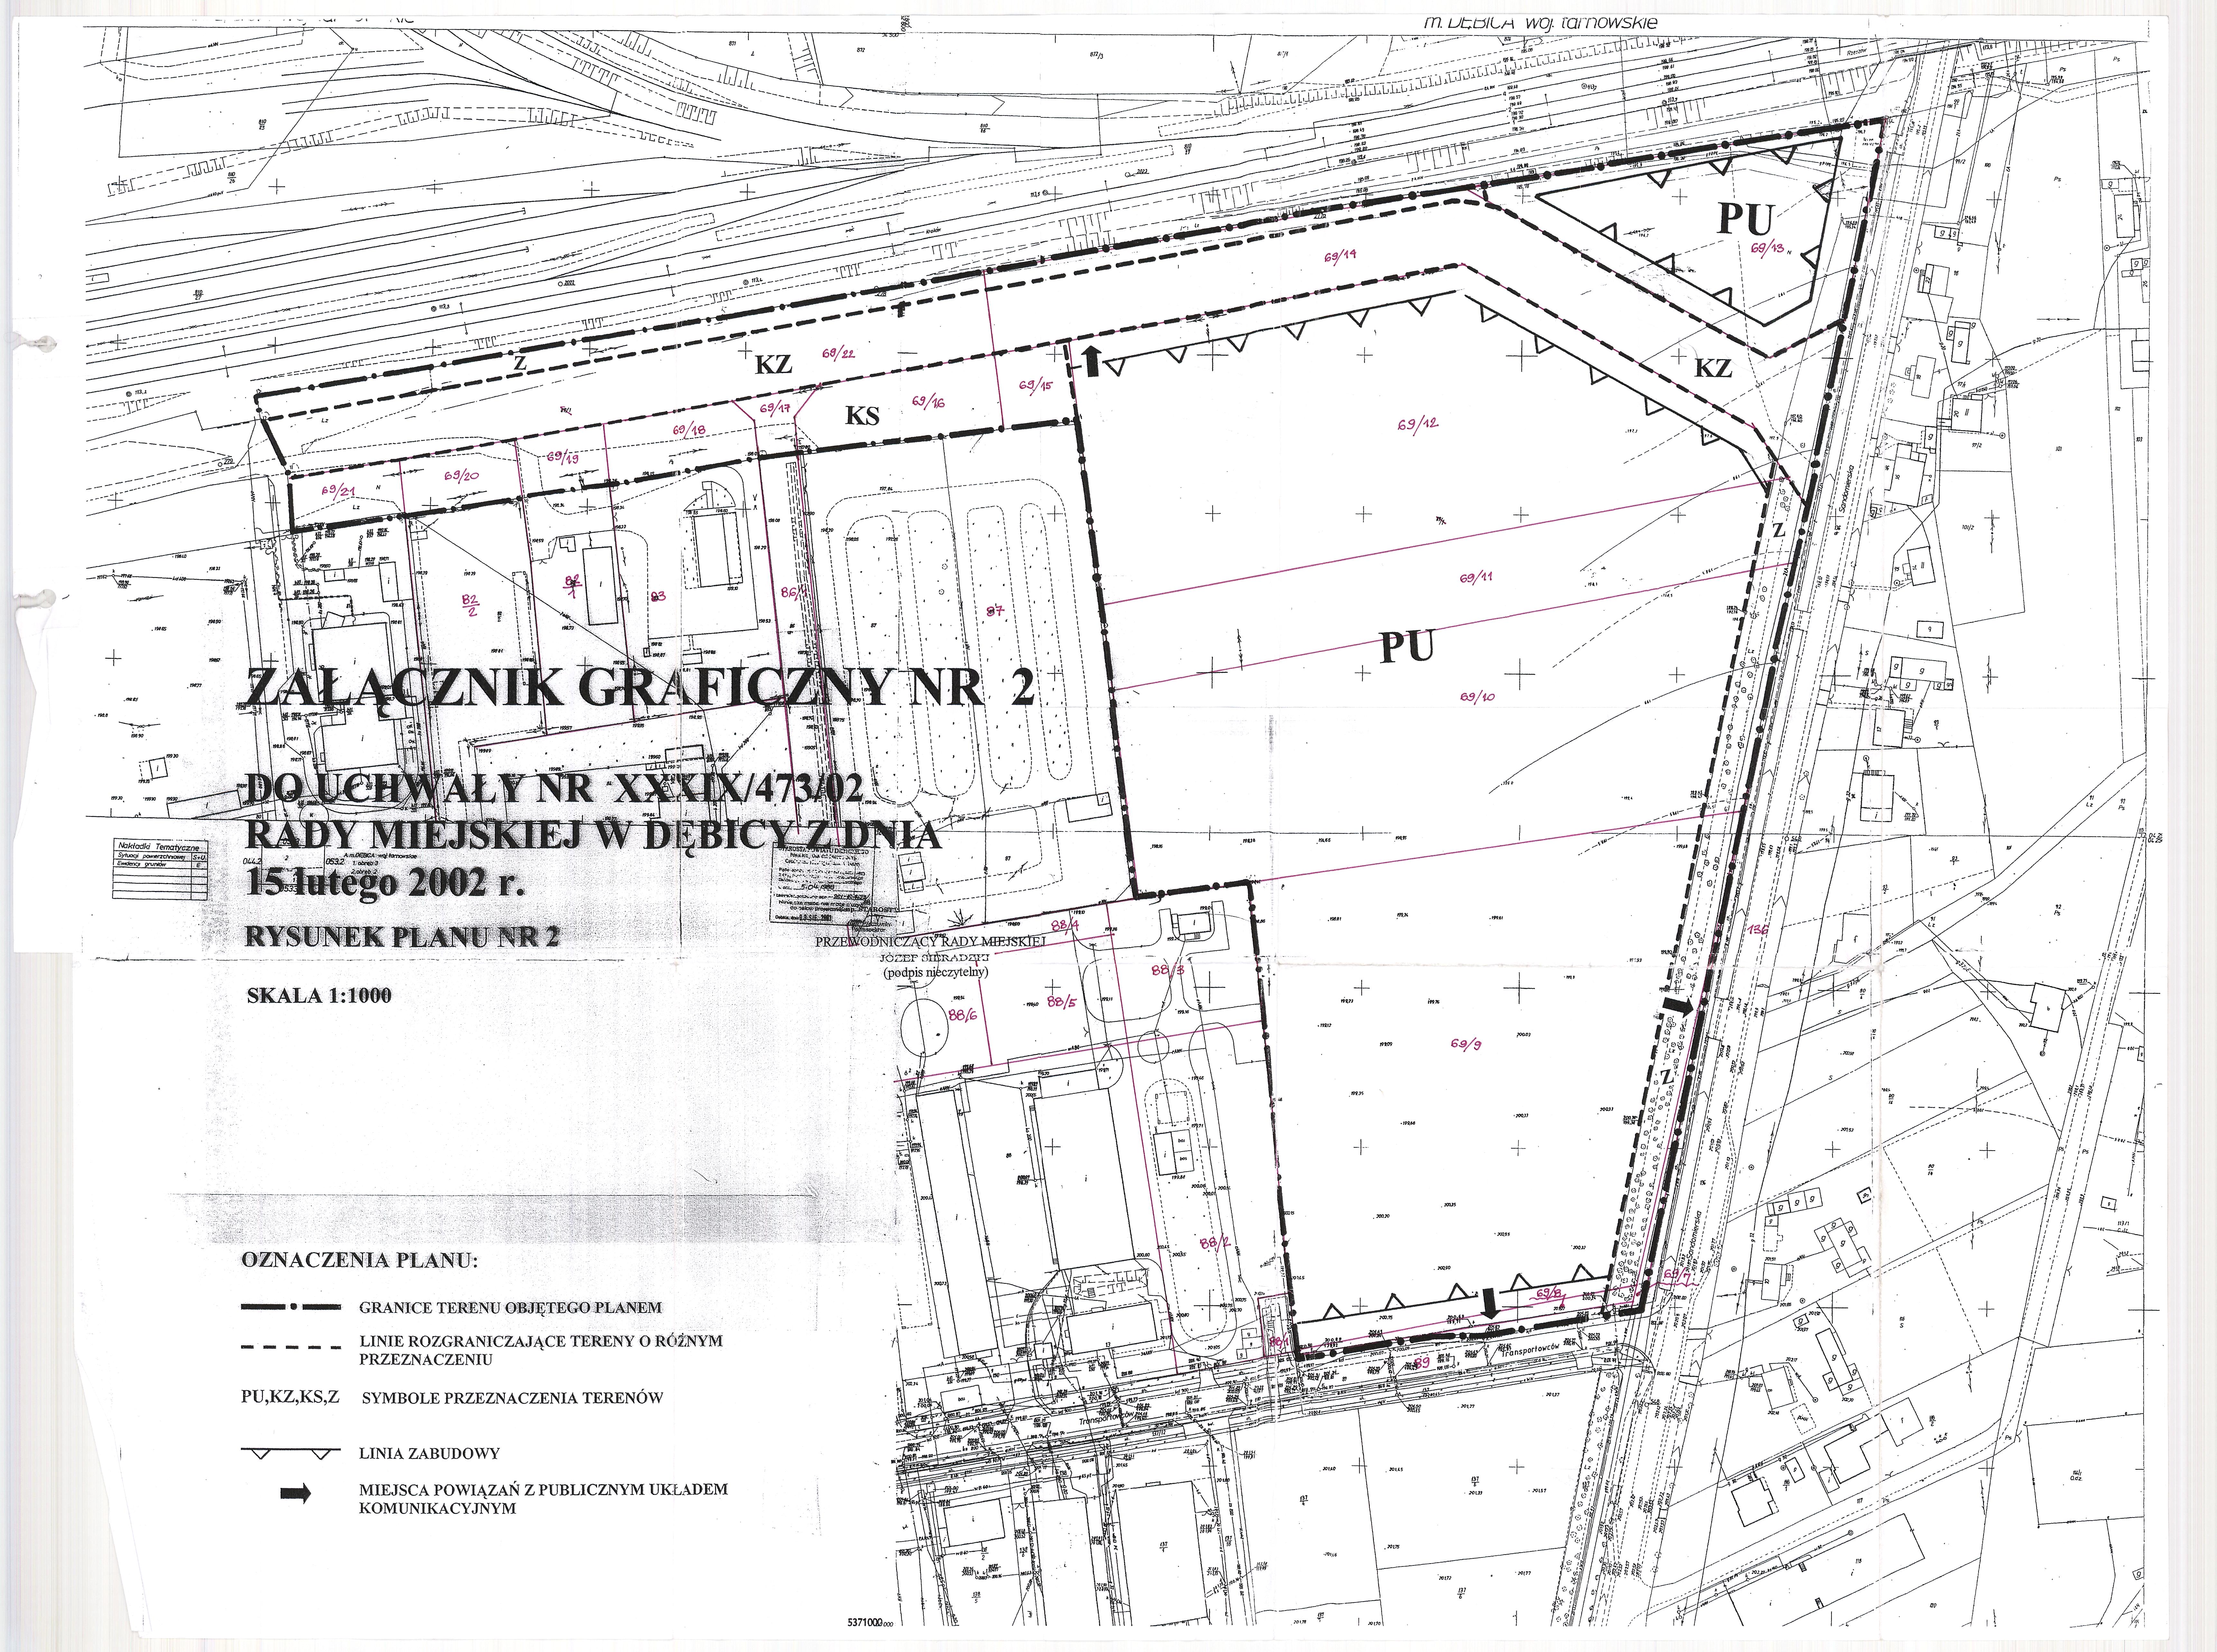Click the KZ label near the triangular PU zone
Viewport: 2217px width, 1652px height.
(1713, 368)
